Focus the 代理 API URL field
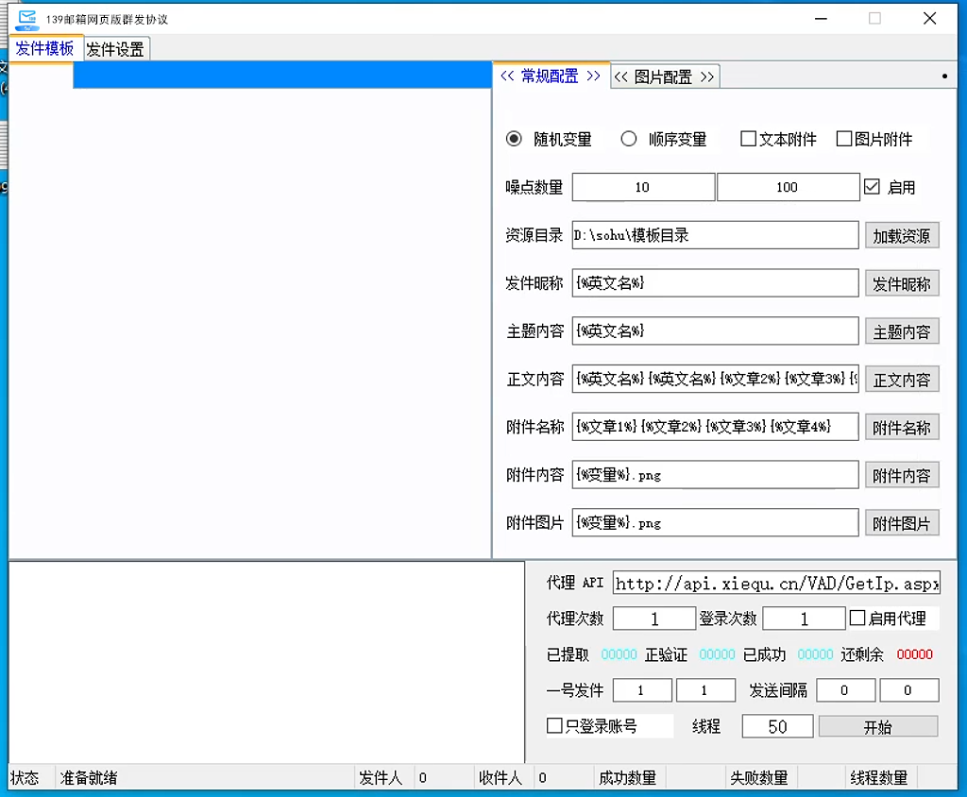The width and height of the screenshot is (967, 797). pyautogui.click(x=776, y=584)
